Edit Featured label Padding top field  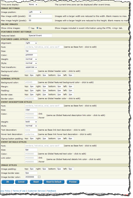32,75
